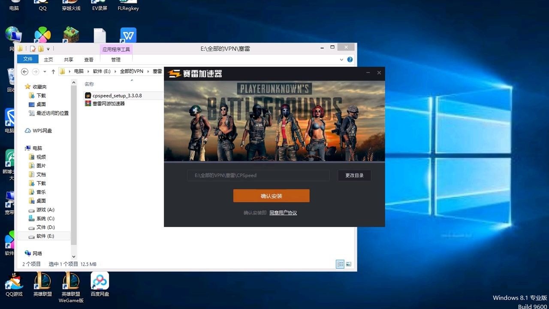Open the Minecraft block desktop icon
The image size is (549, 309).
(x=71, y=35)
